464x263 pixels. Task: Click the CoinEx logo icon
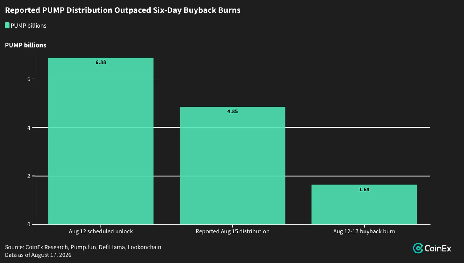[418, 248]
